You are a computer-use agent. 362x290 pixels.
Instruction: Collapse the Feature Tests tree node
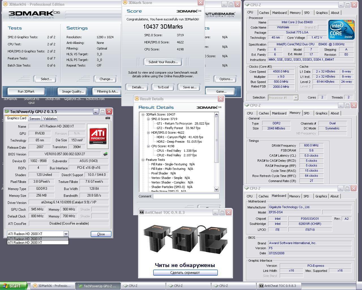point(143,160)
